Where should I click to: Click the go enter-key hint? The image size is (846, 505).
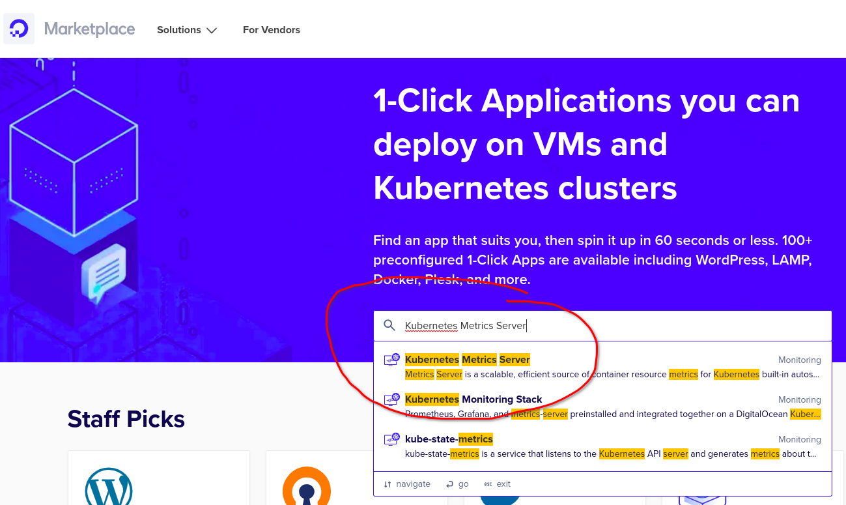[x=457, y=484]
